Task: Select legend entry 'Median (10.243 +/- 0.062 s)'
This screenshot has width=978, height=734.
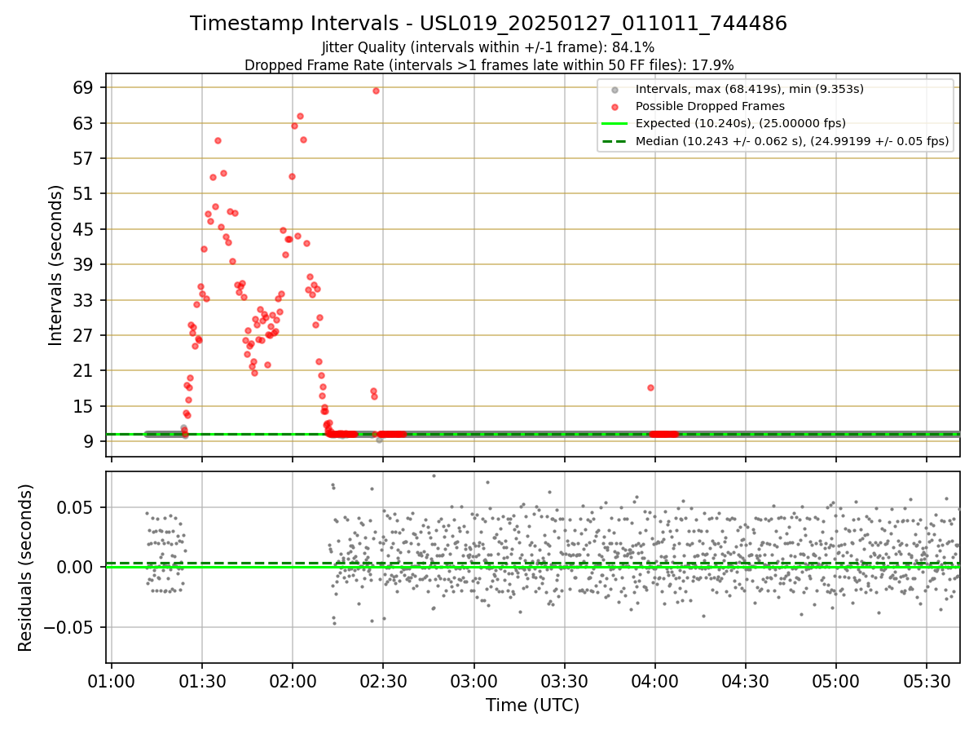Action: [792, 141]
